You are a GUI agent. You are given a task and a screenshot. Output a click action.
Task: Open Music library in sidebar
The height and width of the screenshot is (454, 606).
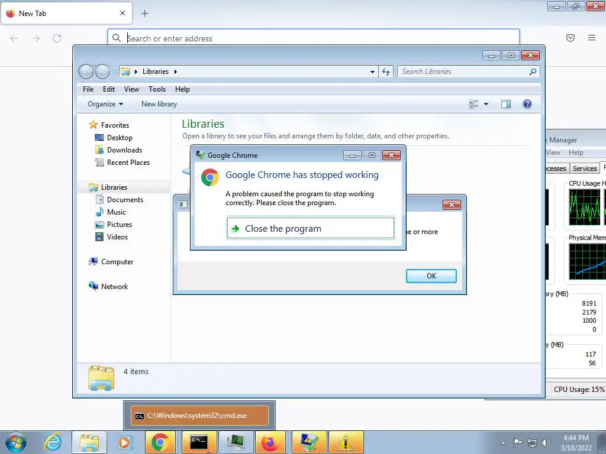117,212
